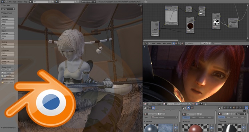Image resolution: width=249 pixels, height=132 pixels.
Task: Click the Join button
Action: click(8, 39)
